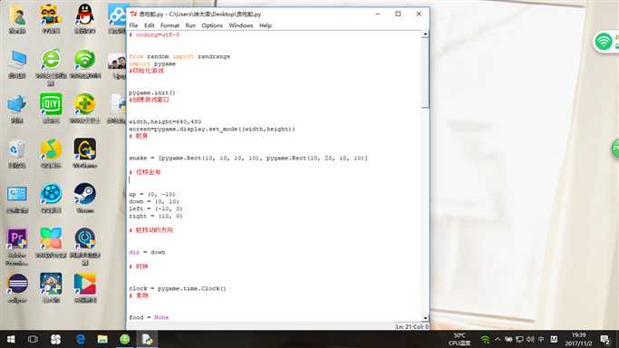Select the colorful butterfly desktop icon
The width and height of the screenshot is (619, 348).
point(51,243)
